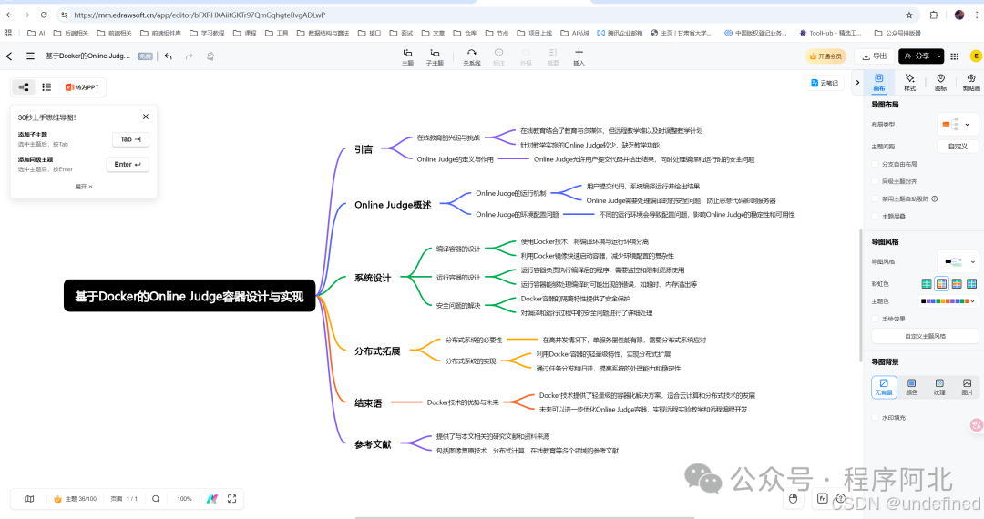Click the zoom magnifier icon

(x=156, y=499)
